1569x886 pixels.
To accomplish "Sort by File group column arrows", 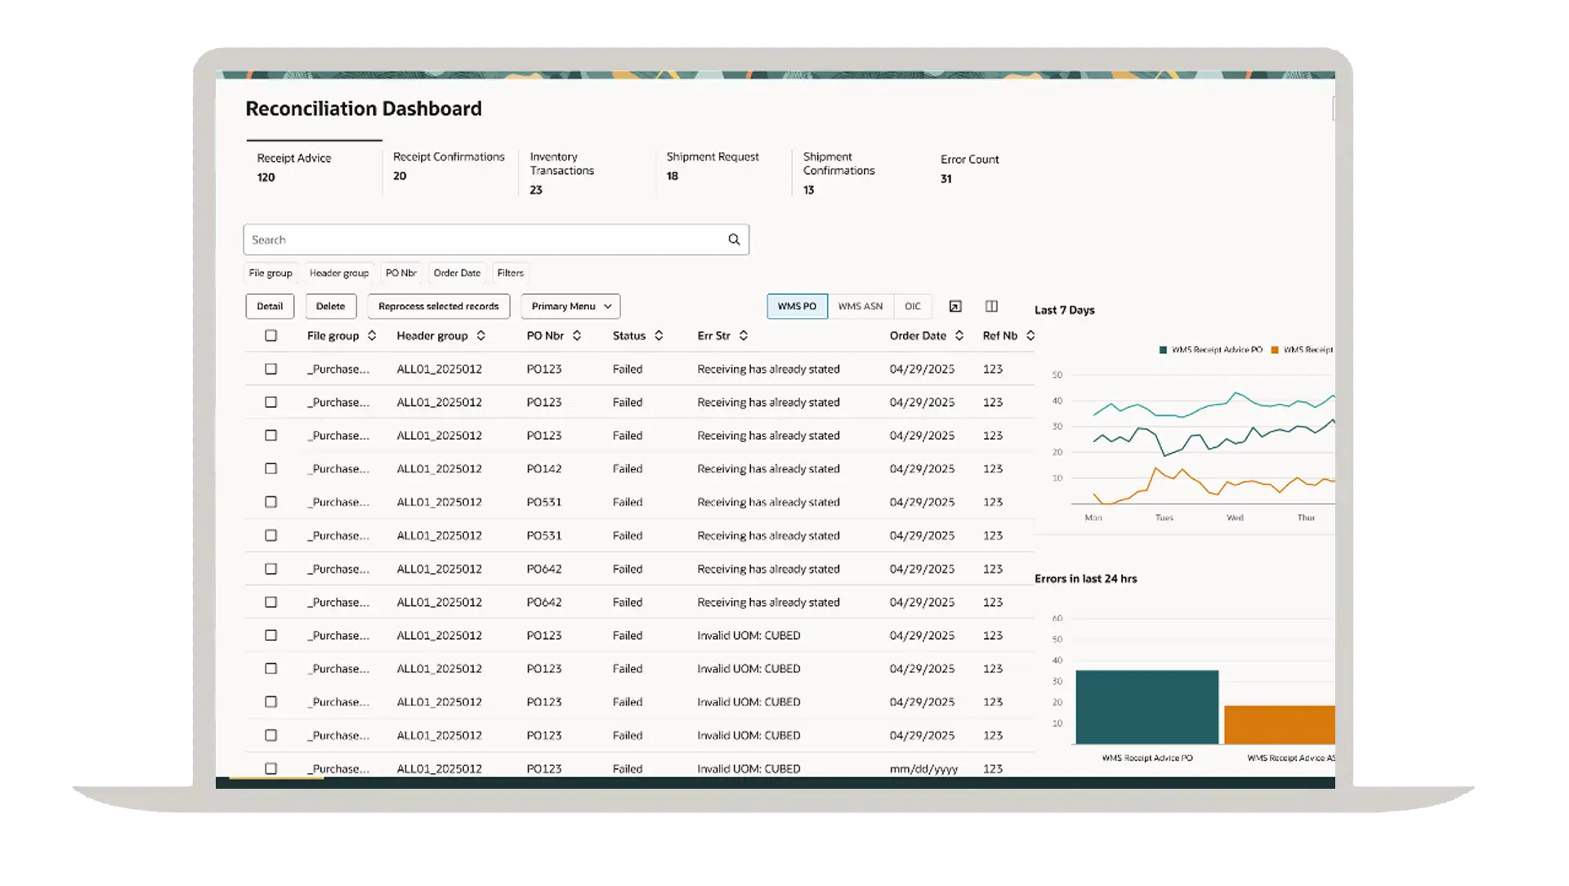I will tap(372, 336).
